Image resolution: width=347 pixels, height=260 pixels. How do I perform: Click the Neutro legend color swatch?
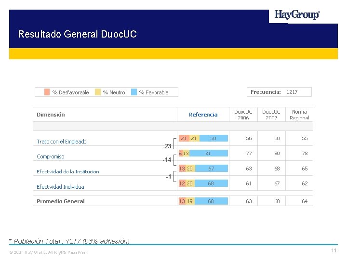coord(97,92)
